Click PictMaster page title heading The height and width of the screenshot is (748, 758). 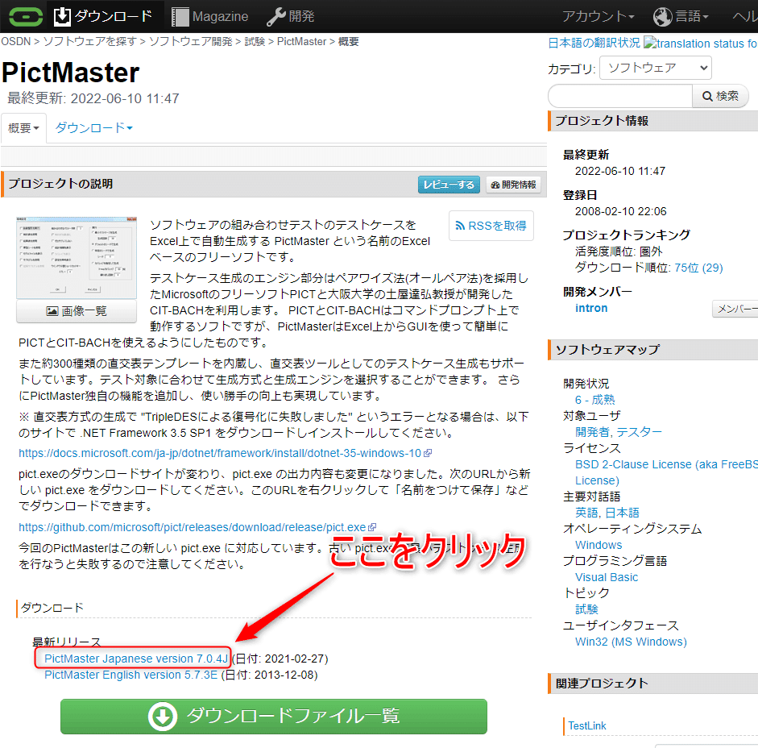point(71,73)
